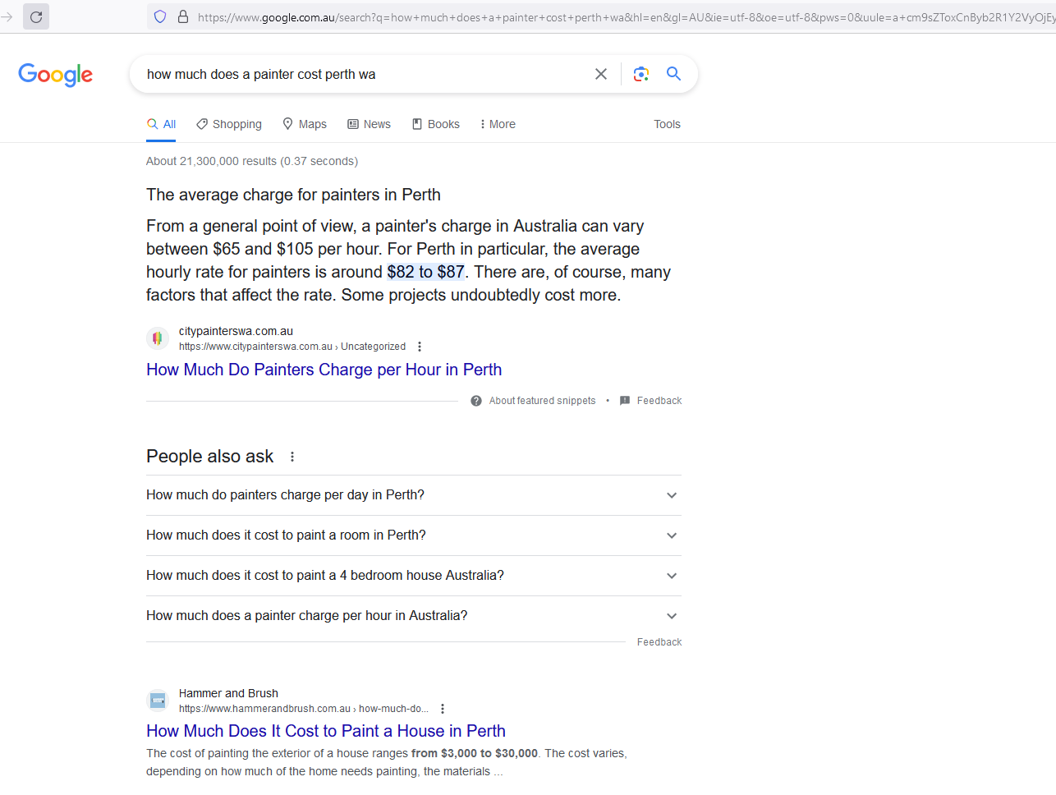The width and height of the screenshot is (1056, 795).
Task: Switch to the Shopping tab
Action: coord(229,124)
